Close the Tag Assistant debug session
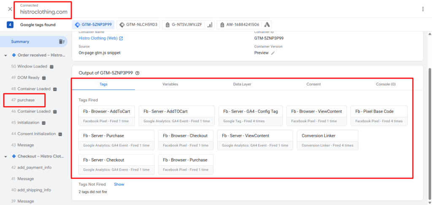 10,9
